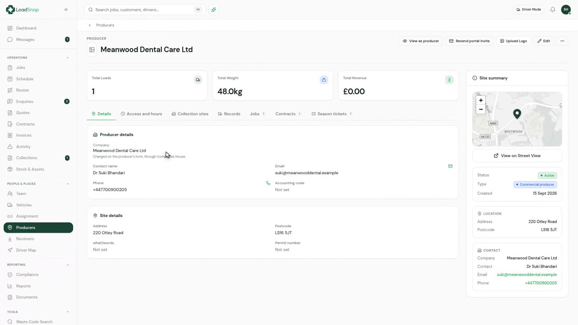This screenshot has width=578, height=325.
Task: Open the Jobs tab
Action: pyautogui.click(x=257, y=114)
